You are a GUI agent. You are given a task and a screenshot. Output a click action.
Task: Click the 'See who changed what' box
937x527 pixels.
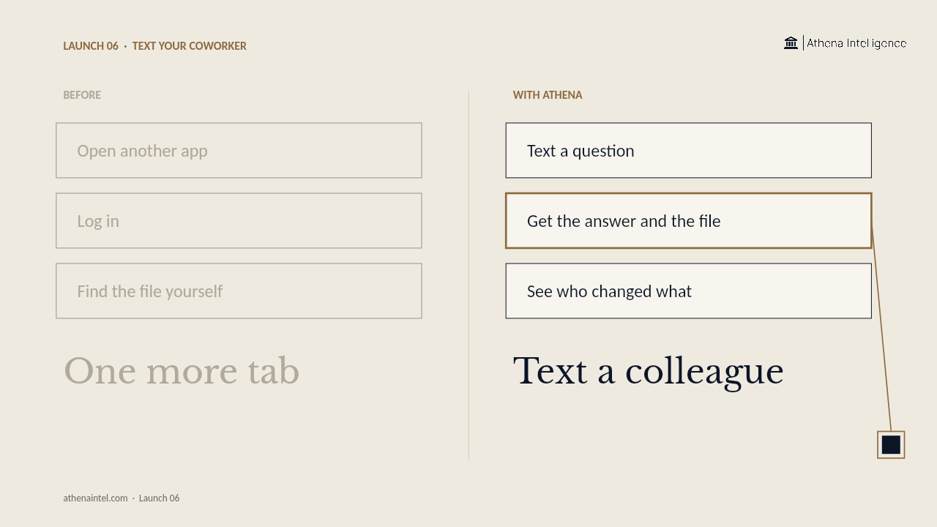[688, 291]
